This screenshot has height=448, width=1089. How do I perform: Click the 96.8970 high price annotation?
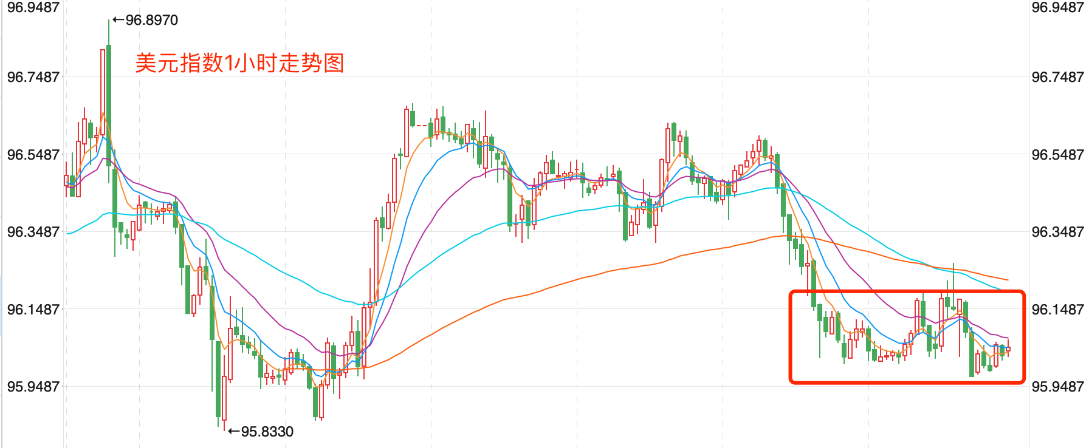click(x=152, y=20)
